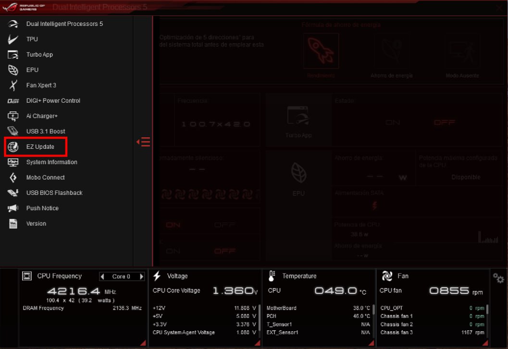Switch to previous CPU core with left arrow

pos(102,277)
